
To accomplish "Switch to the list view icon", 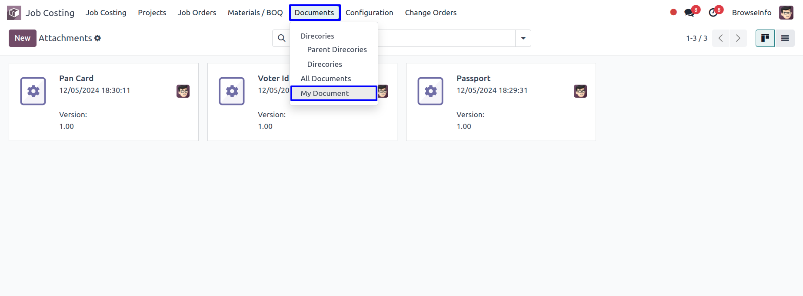I will 785,38.
